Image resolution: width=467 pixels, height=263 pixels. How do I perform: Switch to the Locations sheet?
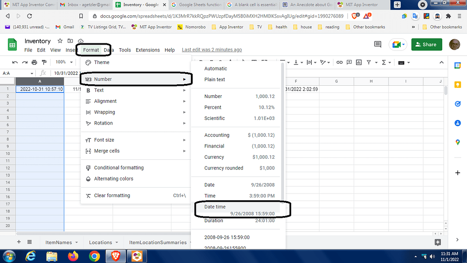point(100,242)
